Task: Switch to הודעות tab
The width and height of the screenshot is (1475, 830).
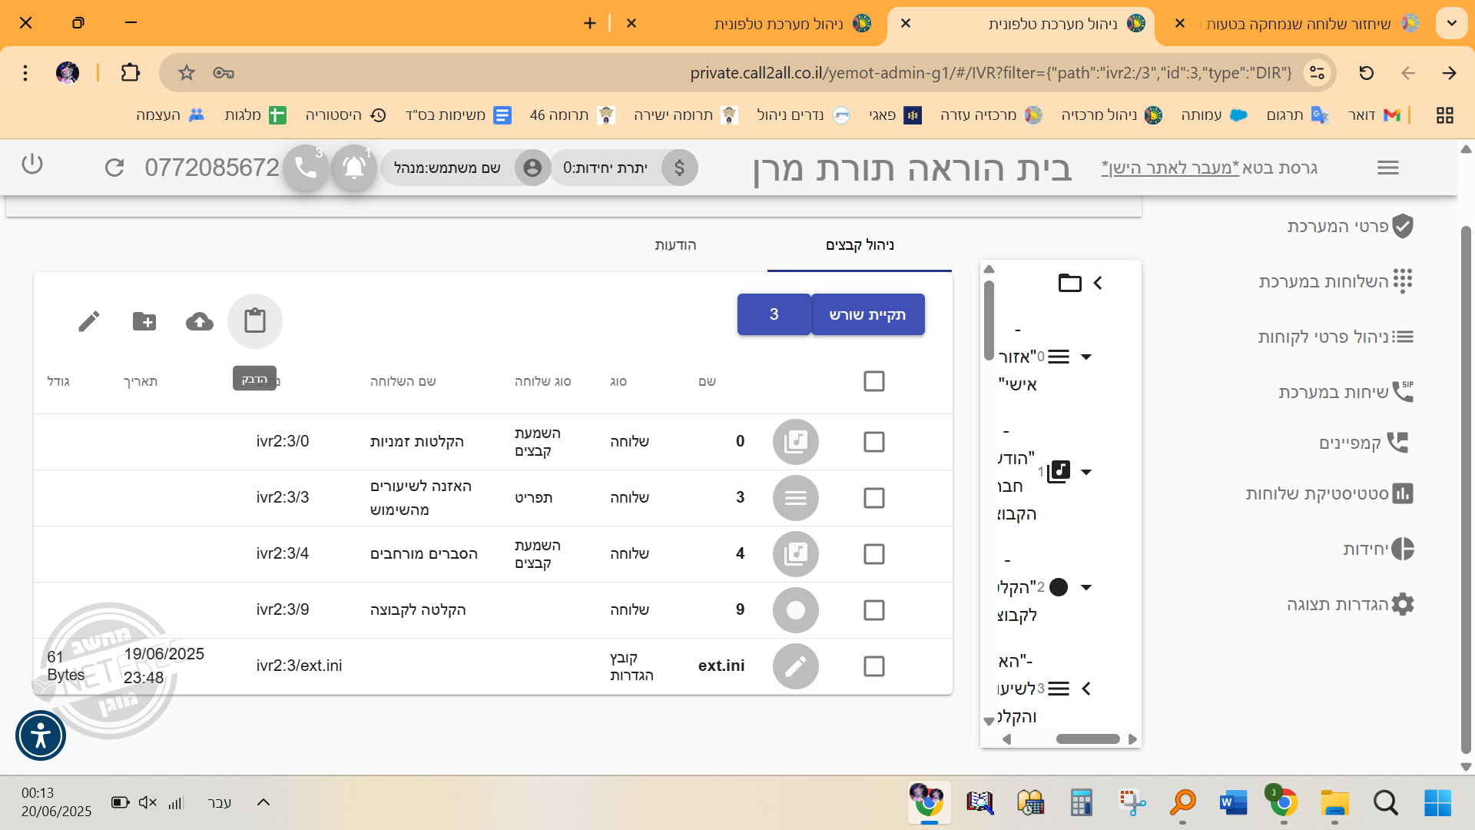Action: tap(675, 245)
